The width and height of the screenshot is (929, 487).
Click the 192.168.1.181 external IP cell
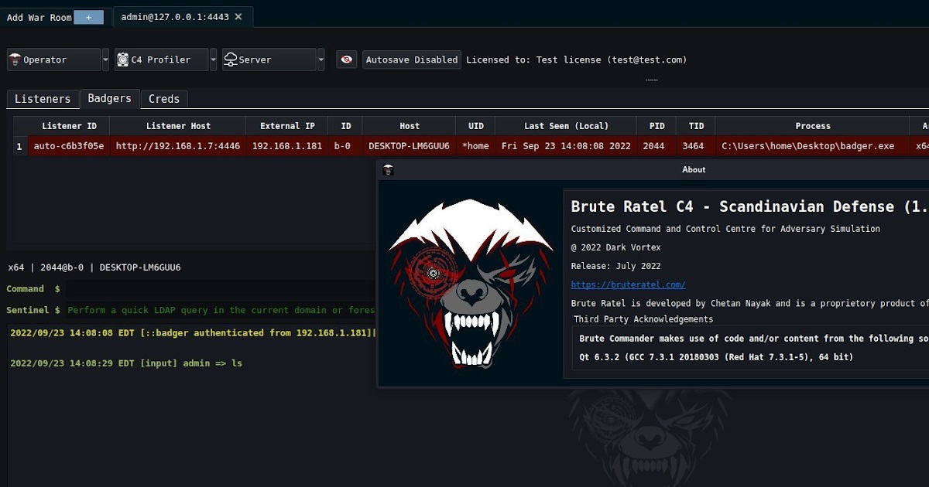pyautogui.click(x=287, y=145)
